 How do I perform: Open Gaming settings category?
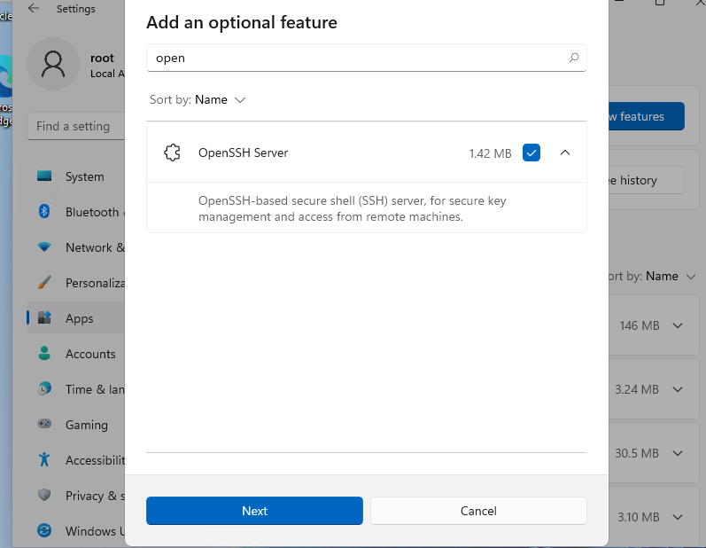75,425
